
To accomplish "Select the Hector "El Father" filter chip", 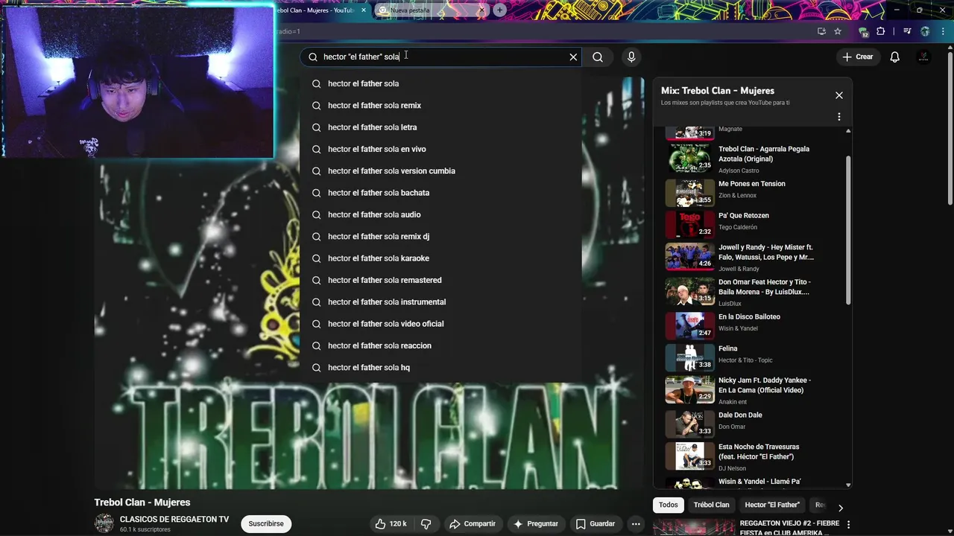I will pyautogui.click(x=772, y=505).
